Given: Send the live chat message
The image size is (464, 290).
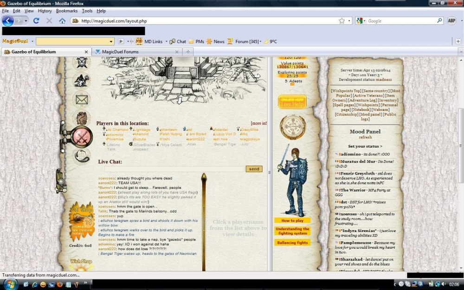Looking at the screenshot, I should 254,169.
